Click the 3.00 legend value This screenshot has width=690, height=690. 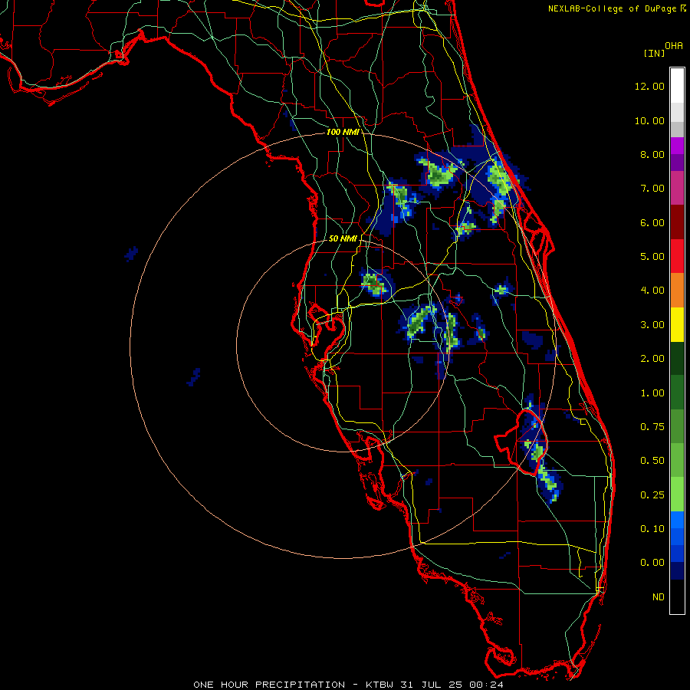tap(652, 325)
